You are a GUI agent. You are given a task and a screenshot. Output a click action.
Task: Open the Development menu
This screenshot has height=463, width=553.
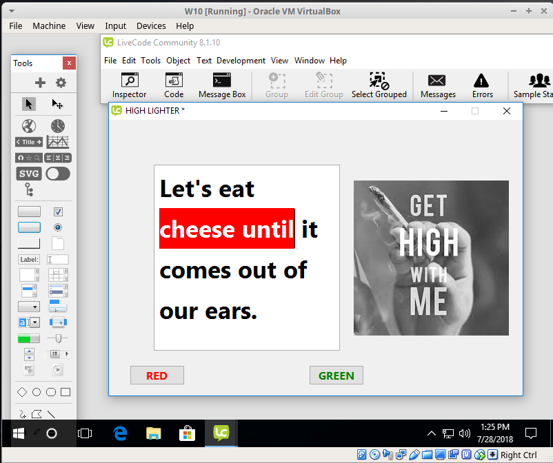pyautogui.click(x=241, y=61)
